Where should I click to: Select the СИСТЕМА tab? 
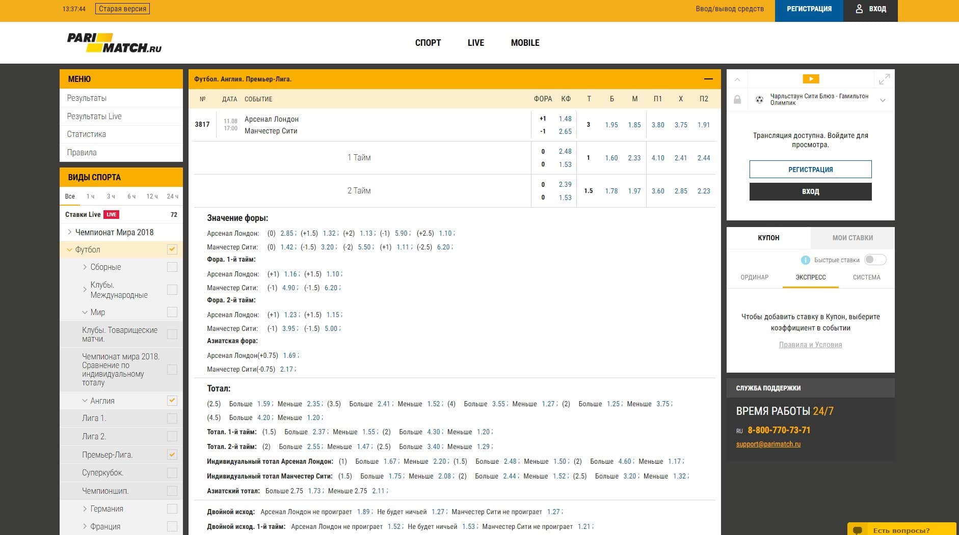[866, 277]
